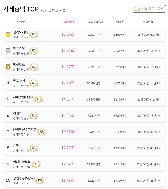Screen dimensions: 168x189
Task: Click KB laurel badge beside 래미안원베일리
Action: 39,99
